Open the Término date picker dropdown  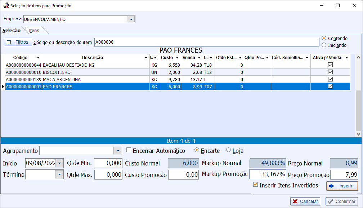pos(59,175)
